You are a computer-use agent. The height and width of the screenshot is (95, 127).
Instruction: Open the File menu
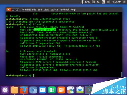34,10
